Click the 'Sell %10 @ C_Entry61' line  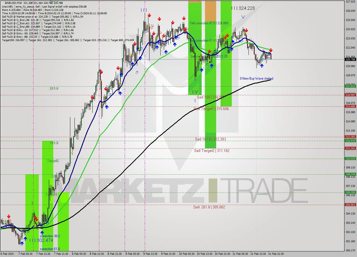pyautogui.click(x=38, y=23)
